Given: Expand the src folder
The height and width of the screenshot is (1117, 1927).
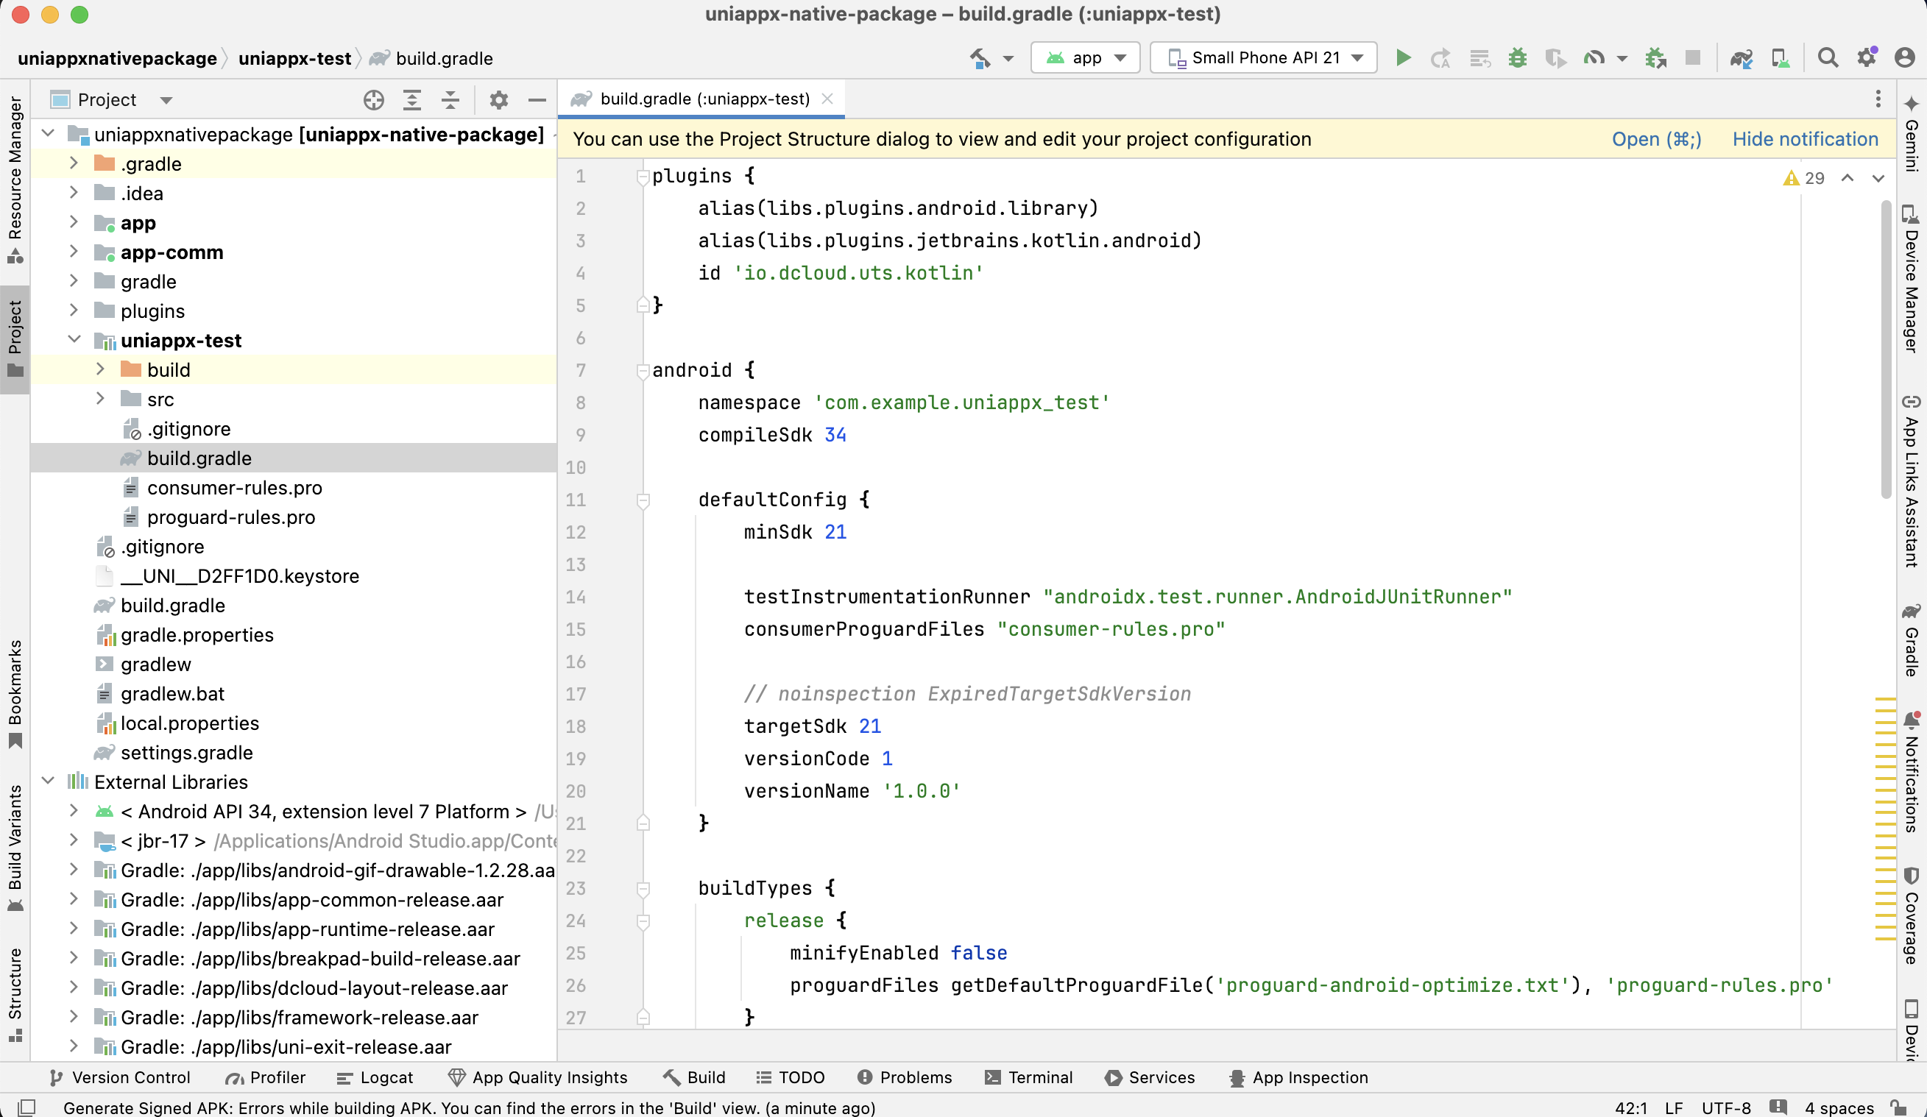Looking at the screenshot, I should coord(100,399).
